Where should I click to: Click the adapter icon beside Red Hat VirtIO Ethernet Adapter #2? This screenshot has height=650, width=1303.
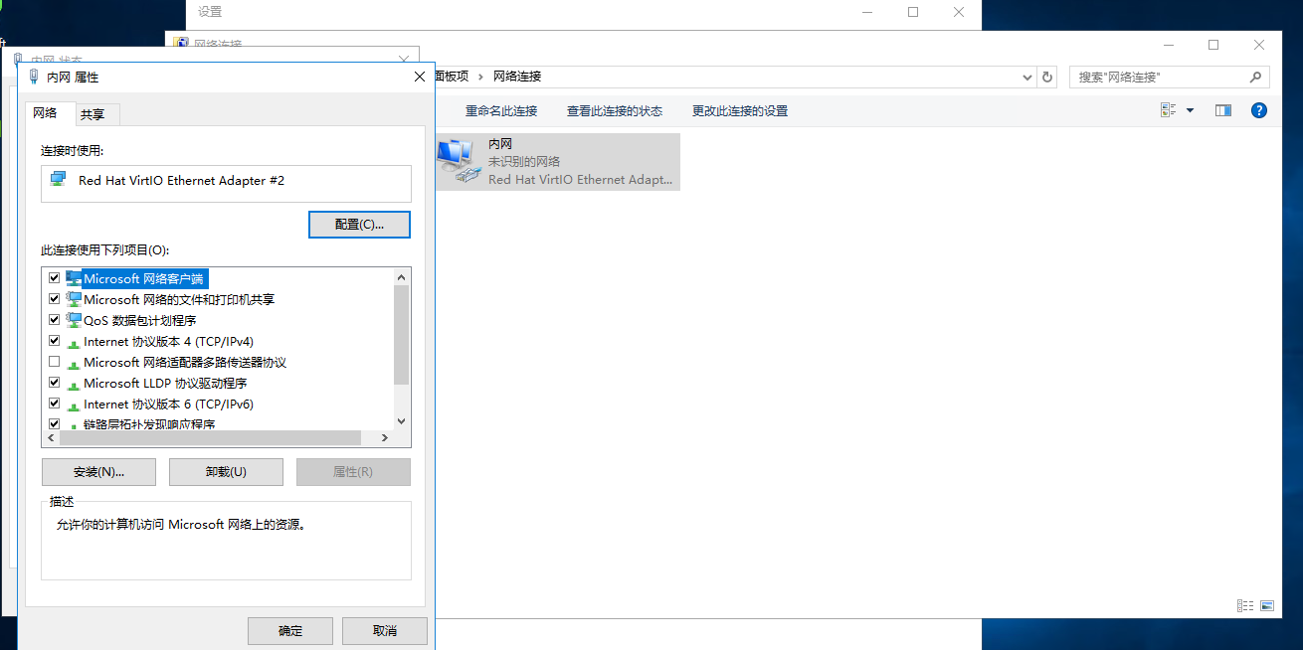pos(60,180)
